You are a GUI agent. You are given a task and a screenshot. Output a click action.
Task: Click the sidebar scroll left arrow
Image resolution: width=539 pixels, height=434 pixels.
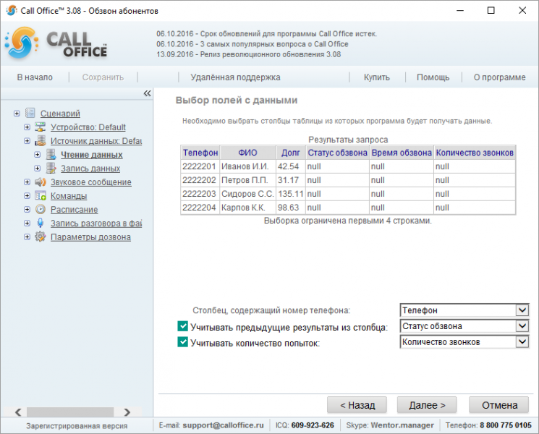(x=18, y=412)
